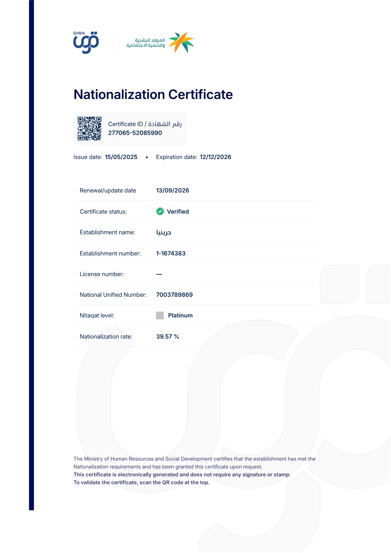391x553 pixels.
Task: Click the renewal date 13/09/2026
Action: click(173, 191)
